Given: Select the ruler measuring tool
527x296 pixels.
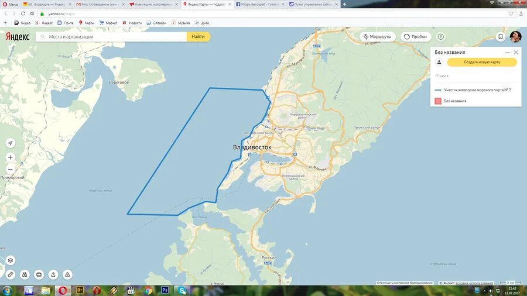Looking at the screenshot, I should [11, 274].
